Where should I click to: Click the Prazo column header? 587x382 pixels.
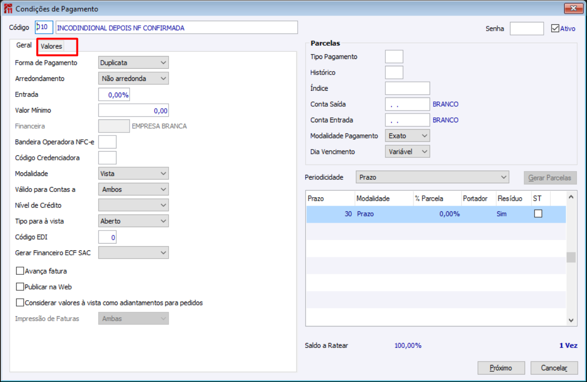330,198
